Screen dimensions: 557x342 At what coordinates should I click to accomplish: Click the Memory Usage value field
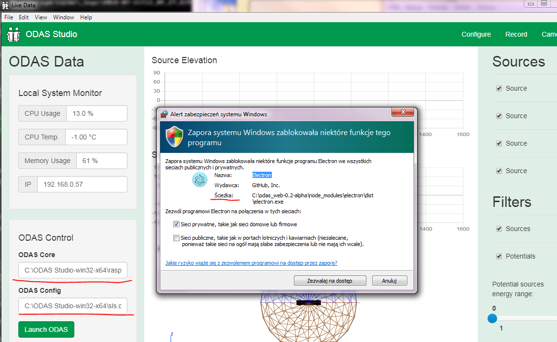click(101, 161)
